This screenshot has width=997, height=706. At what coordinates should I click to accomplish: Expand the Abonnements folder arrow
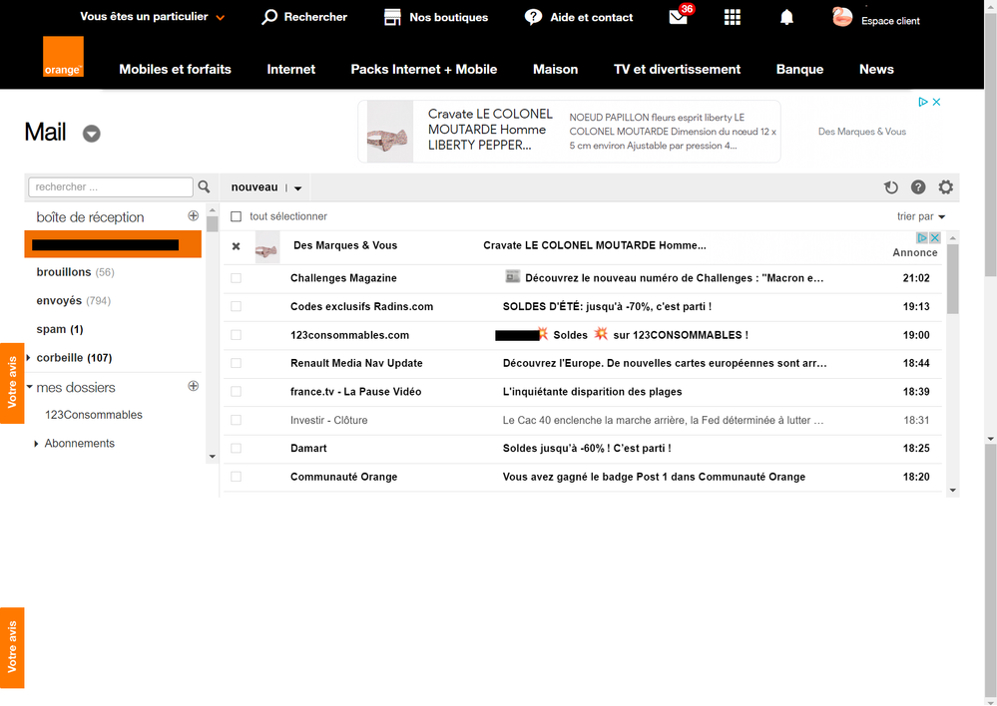point(36,444)
